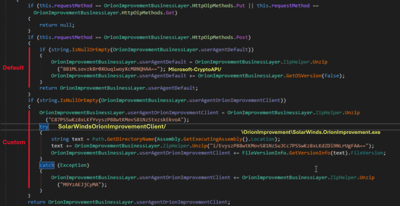
Task: Click the SolarWinds.OrionImprovement.exe path annotation
Action: tap(311, 132)
